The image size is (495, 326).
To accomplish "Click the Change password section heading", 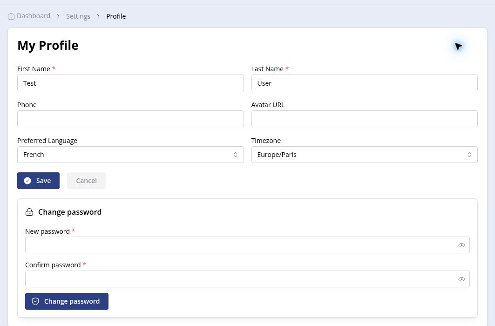I will coord(70,212).
